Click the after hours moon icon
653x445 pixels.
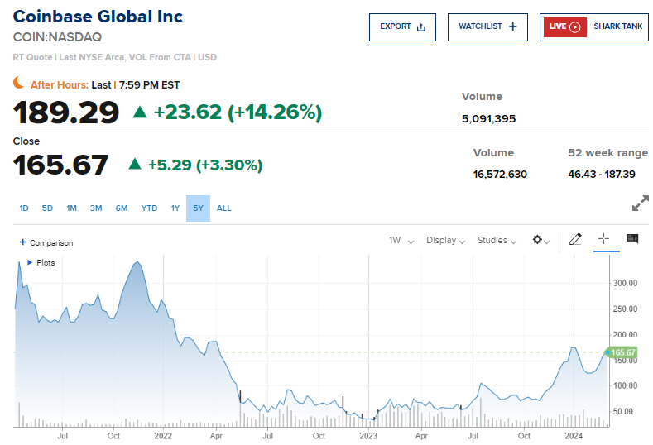coord(19,83)
